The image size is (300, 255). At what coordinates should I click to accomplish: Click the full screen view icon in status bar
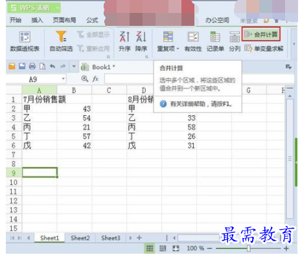point(176,249)
